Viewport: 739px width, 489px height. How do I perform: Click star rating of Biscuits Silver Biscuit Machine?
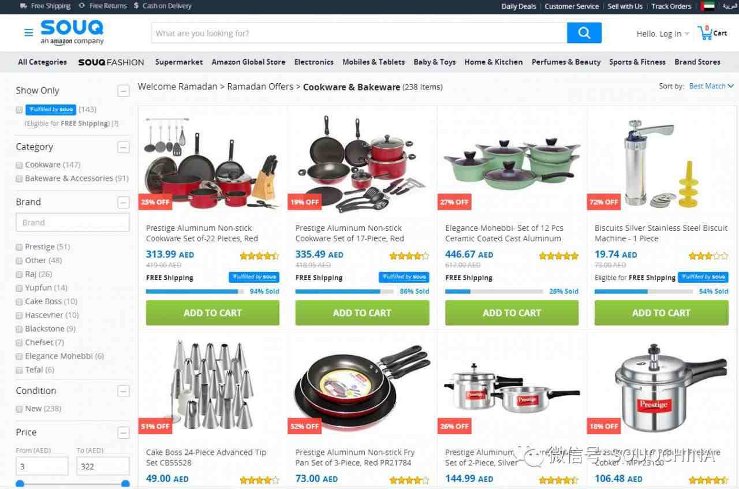click(x=708, y=255)
